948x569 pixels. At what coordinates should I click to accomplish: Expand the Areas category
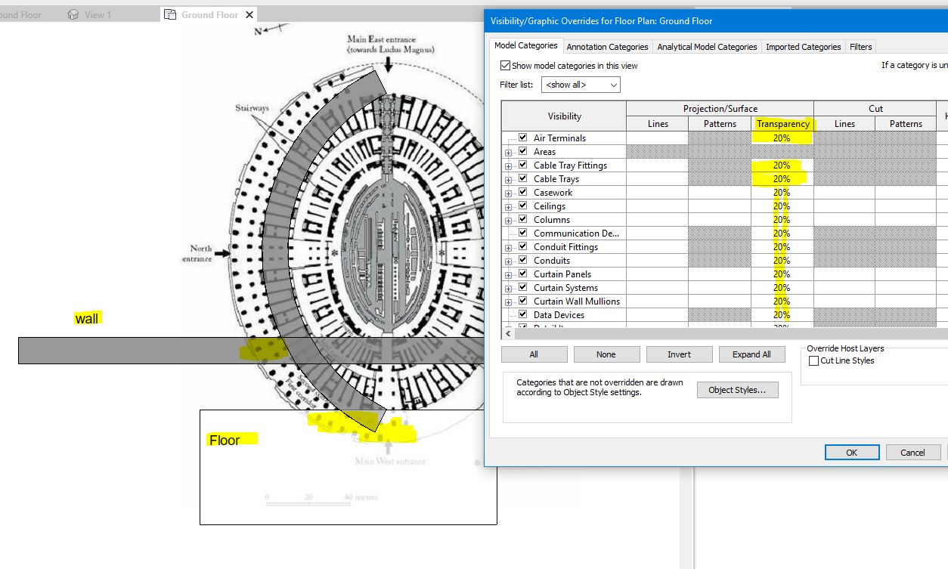[509, 153]
